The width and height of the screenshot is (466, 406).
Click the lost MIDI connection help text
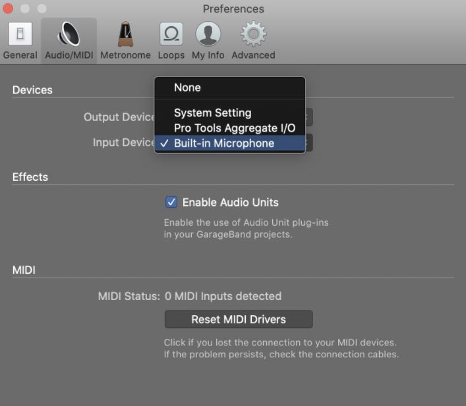[281, 349]
